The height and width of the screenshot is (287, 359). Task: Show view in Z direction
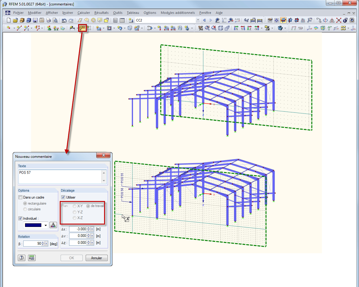[249, 28]
